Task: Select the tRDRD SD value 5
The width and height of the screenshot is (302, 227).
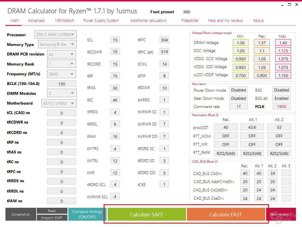Action: pos(164,161)
